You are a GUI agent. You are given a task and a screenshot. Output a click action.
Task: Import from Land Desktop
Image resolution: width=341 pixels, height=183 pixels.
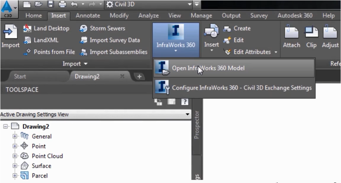tap(46, 28)
